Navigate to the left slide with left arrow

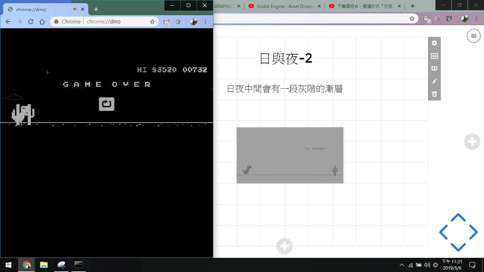[444, 232]
